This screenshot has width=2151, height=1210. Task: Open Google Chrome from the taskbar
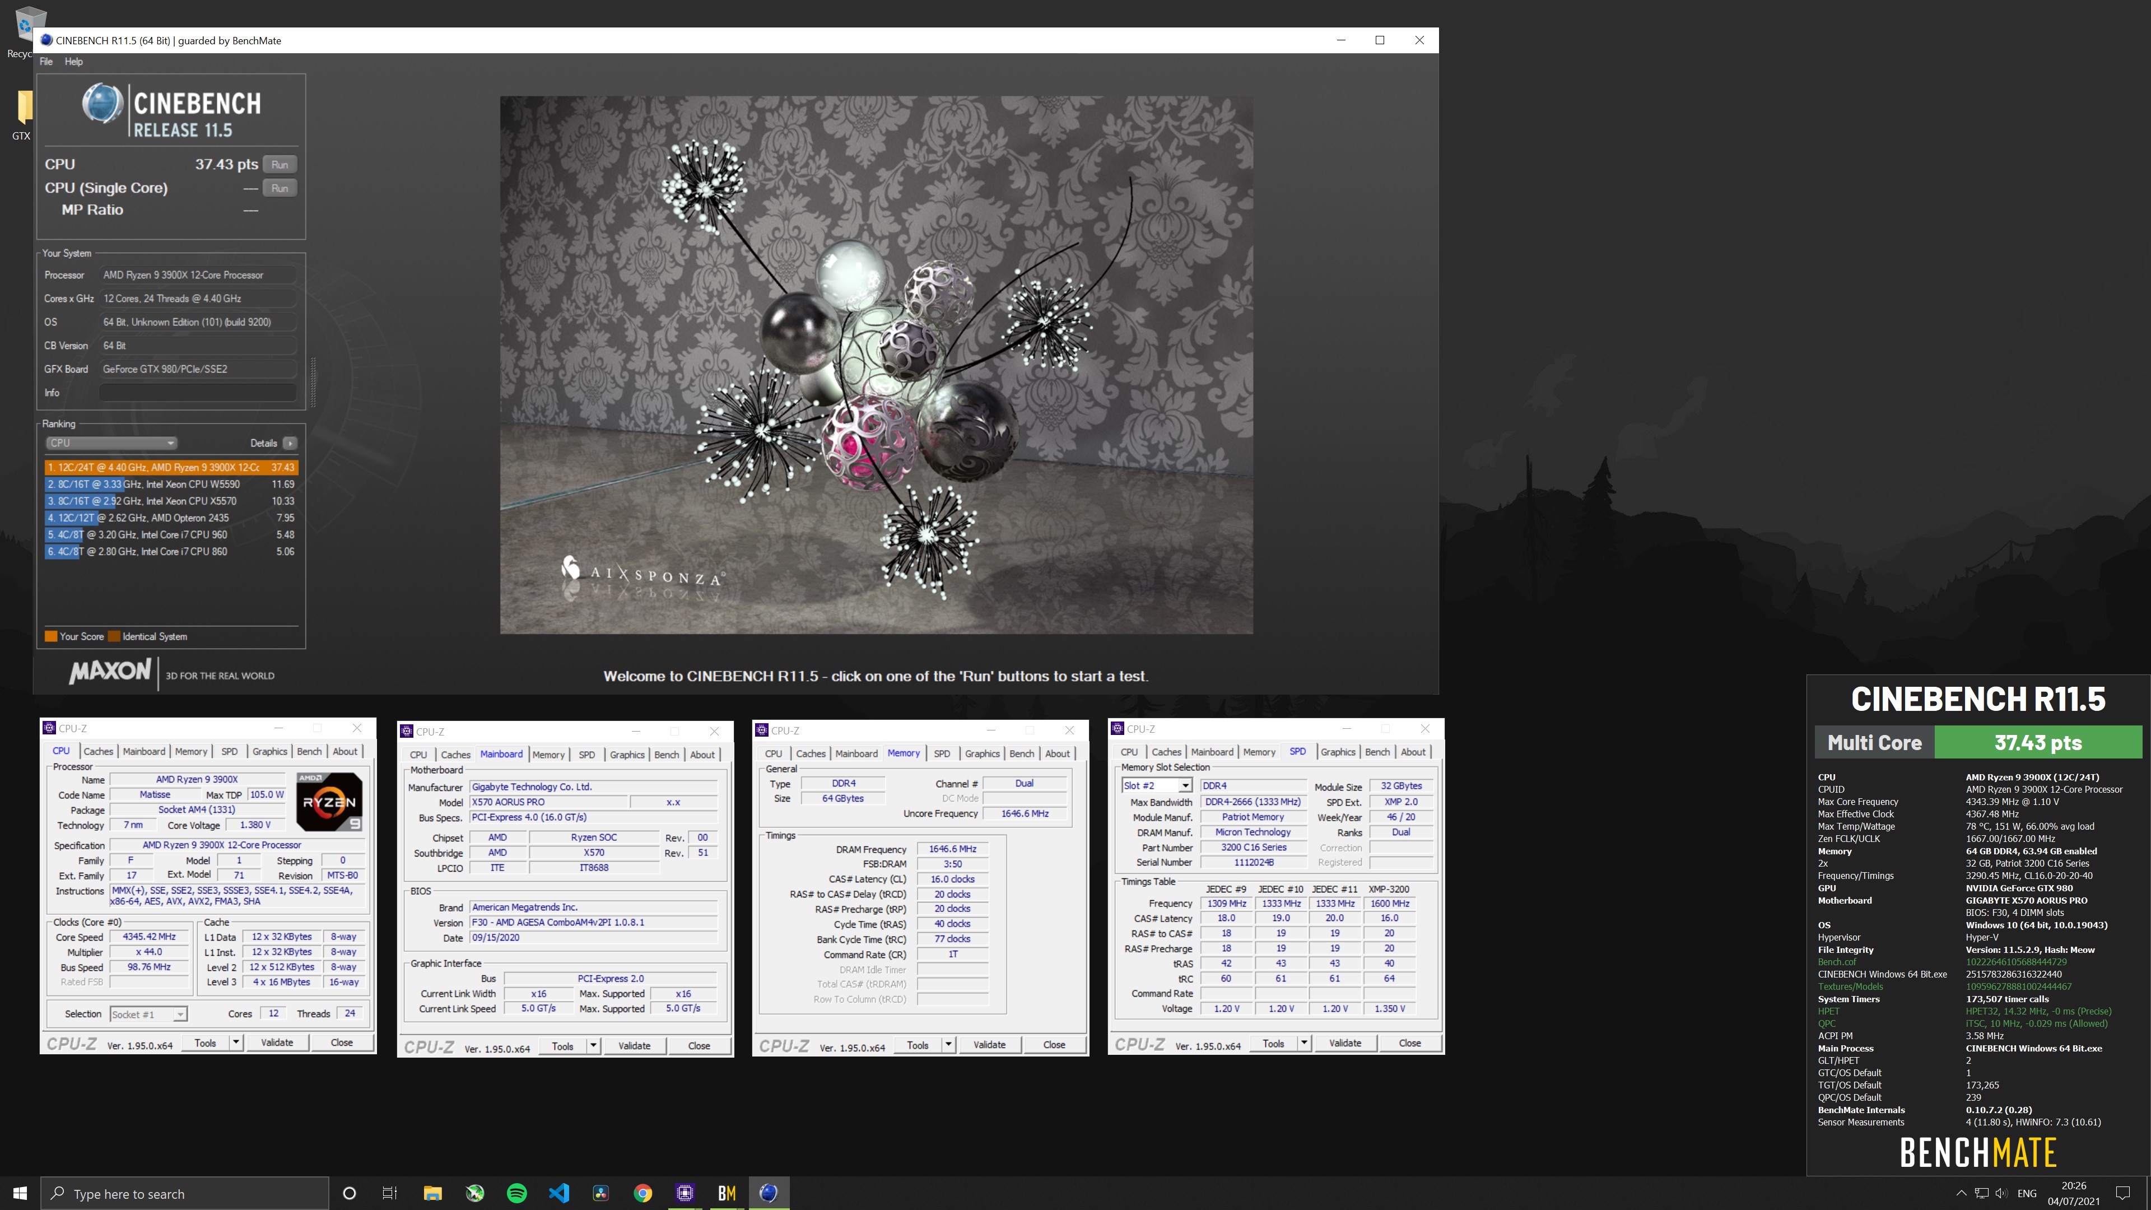[x=643, y=1193]
